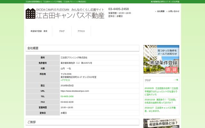Image resolution: width=205 pixels, height=128 pixels.
Task: Open blog post dated 2019/5/25
Action: pyautogui.click(x=161, y=92)
